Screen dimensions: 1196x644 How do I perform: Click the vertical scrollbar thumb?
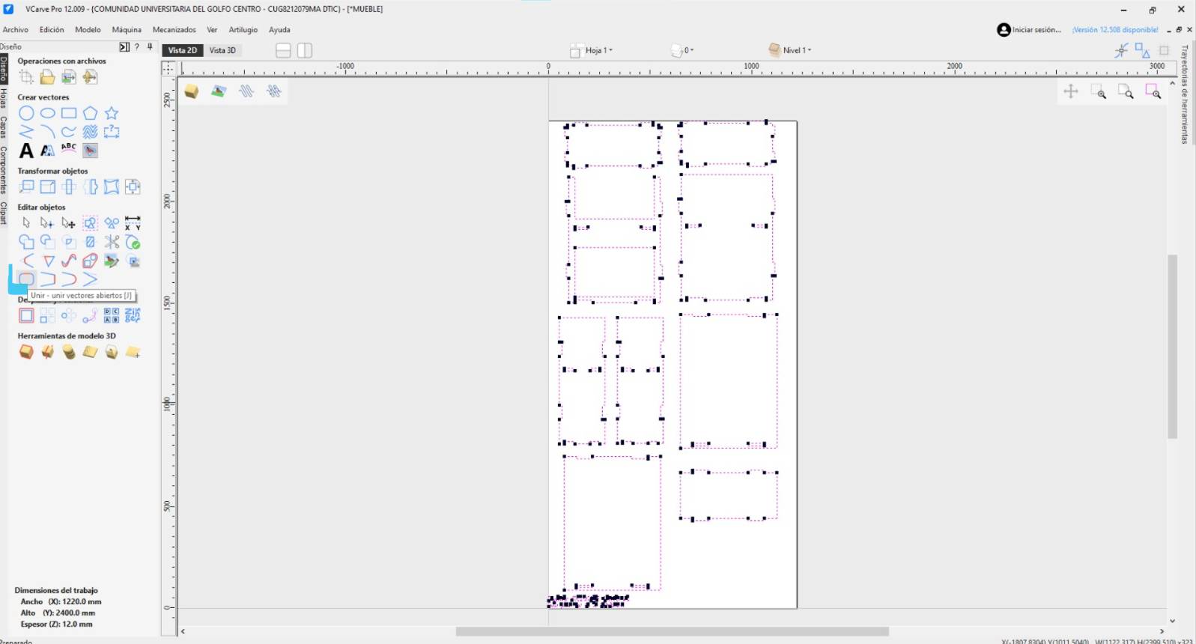point(1172,347)
